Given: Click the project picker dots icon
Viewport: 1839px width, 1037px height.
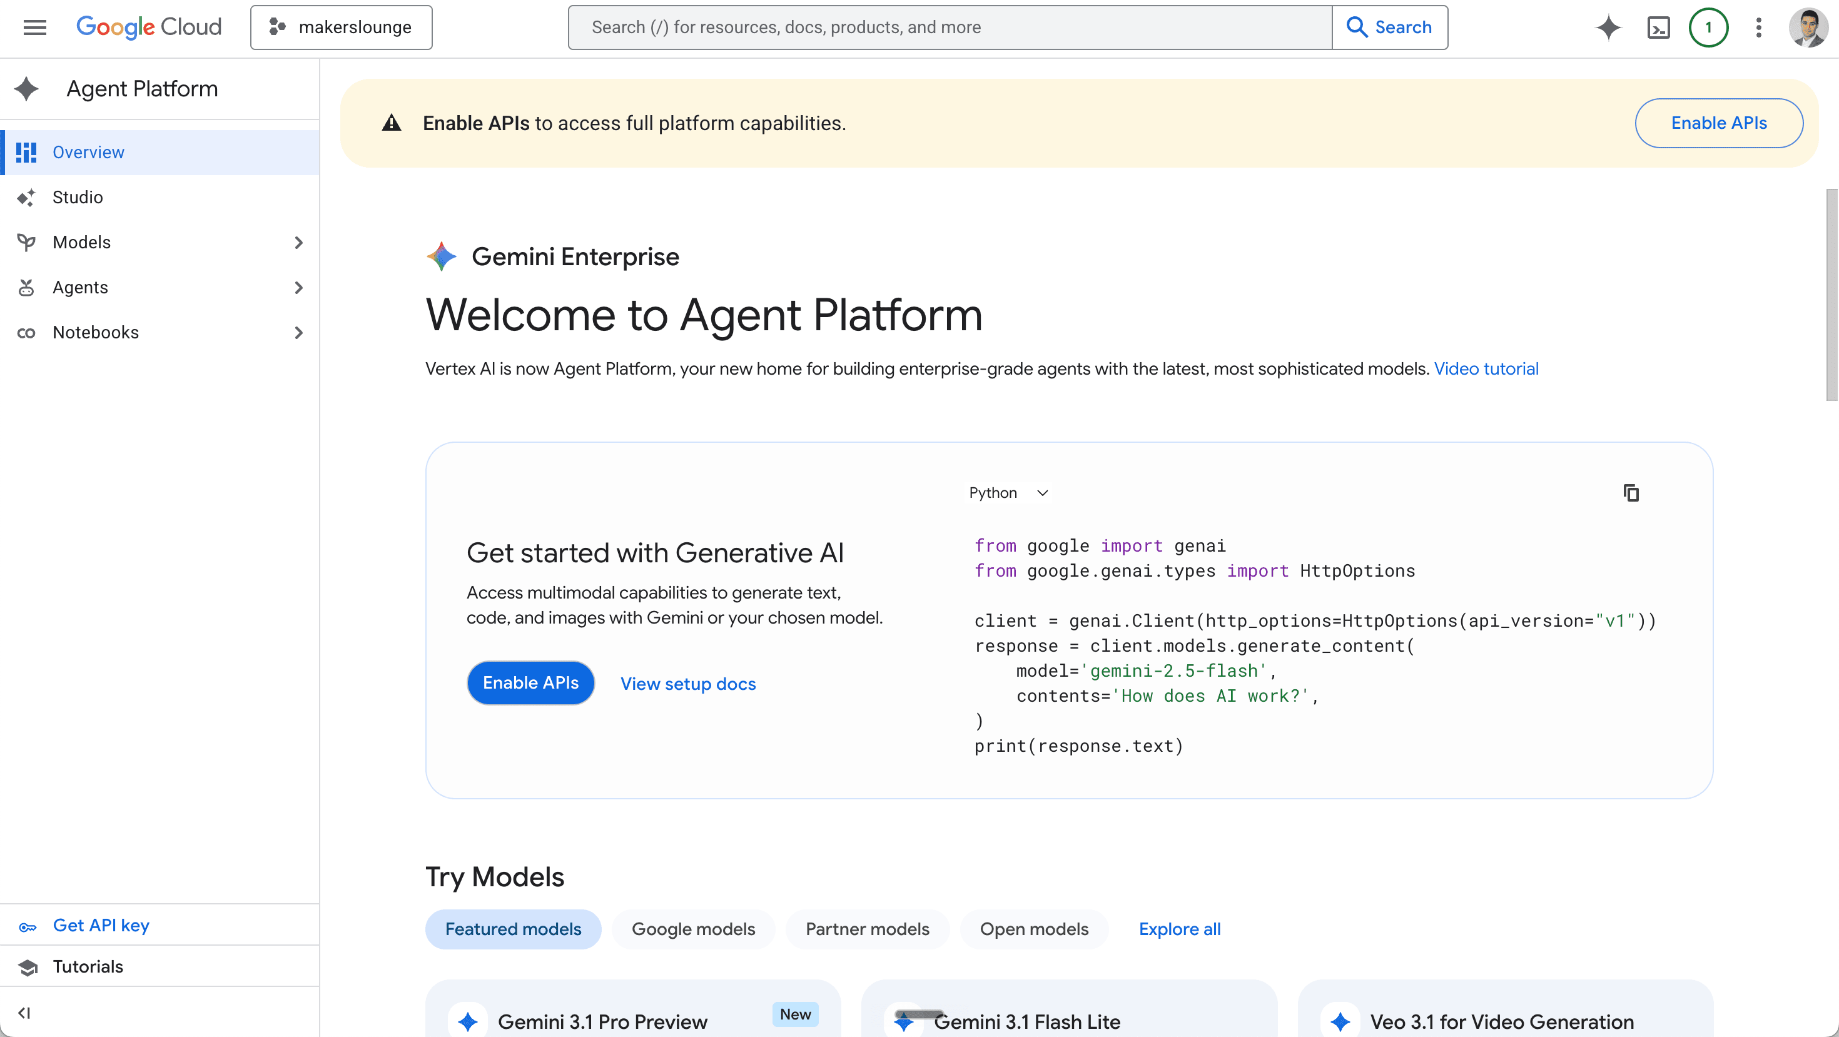Looking at the screenshot, I should point(277,27).
